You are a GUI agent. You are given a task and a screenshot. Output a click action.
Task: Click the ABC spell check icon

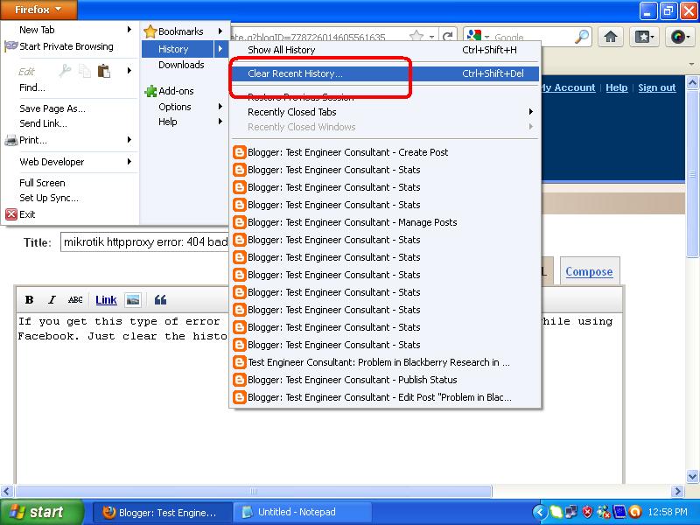(75, 300)
